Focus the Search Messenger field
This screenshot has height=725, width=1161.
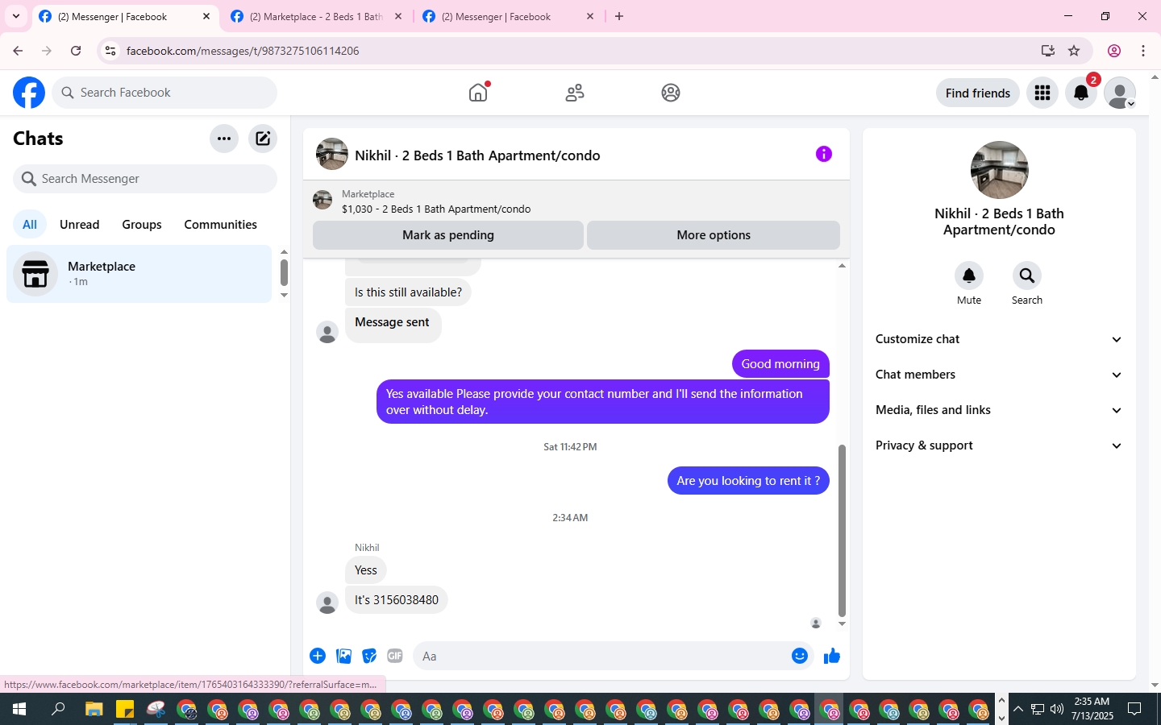click(x=145, y=179)
